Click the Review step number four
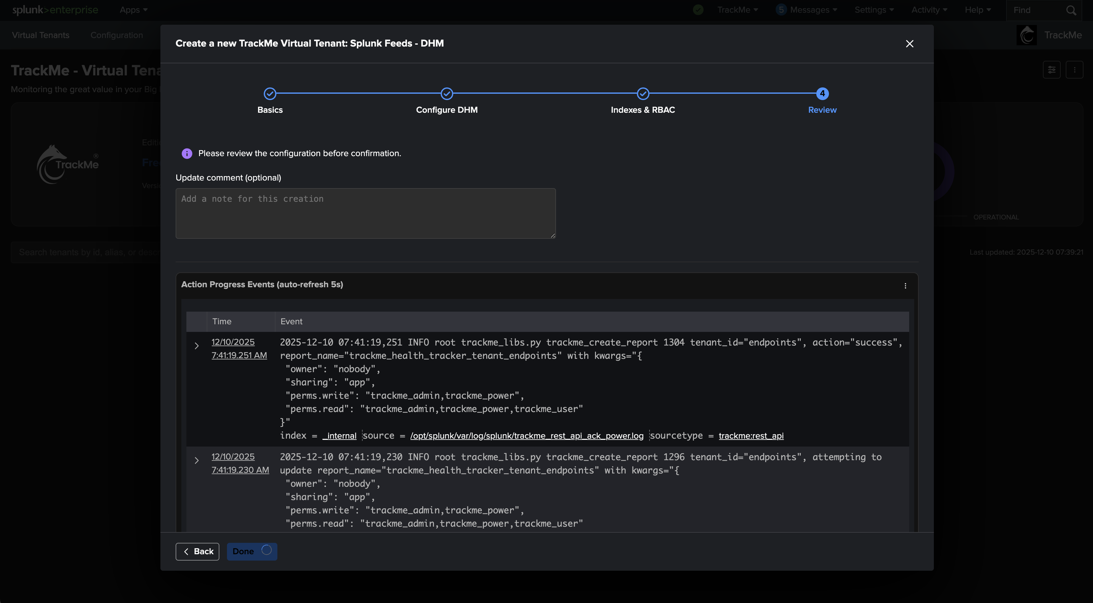The height and width of the screenshot is (603, 1093). pyautogui.click(x=822, y=94)
